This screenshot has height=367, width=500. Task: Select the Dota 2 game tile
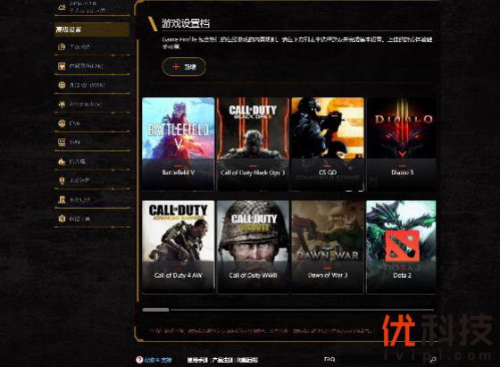(401, 246)
